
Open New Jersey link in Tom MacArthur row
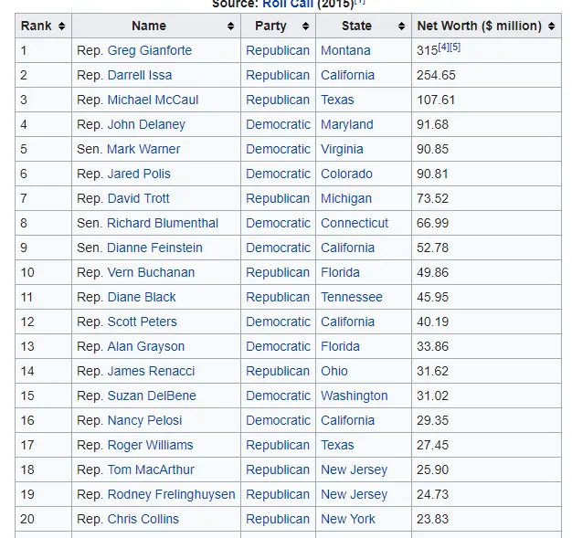[354, 469]
